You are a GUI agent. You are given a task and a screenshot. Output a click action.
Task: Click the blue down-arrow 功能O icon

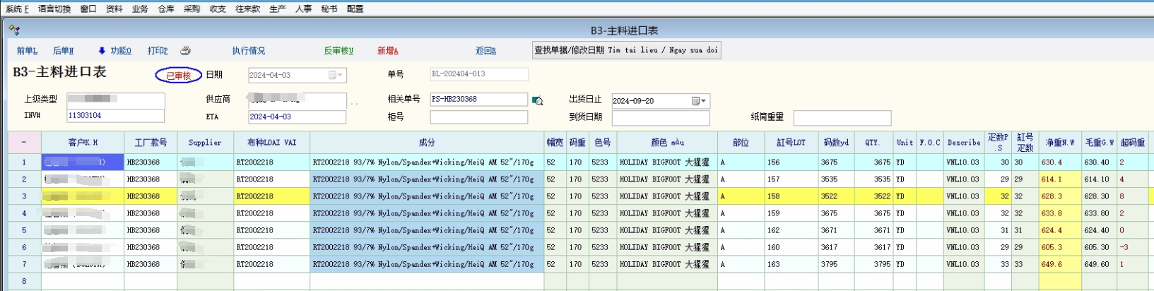pos(102,51)
